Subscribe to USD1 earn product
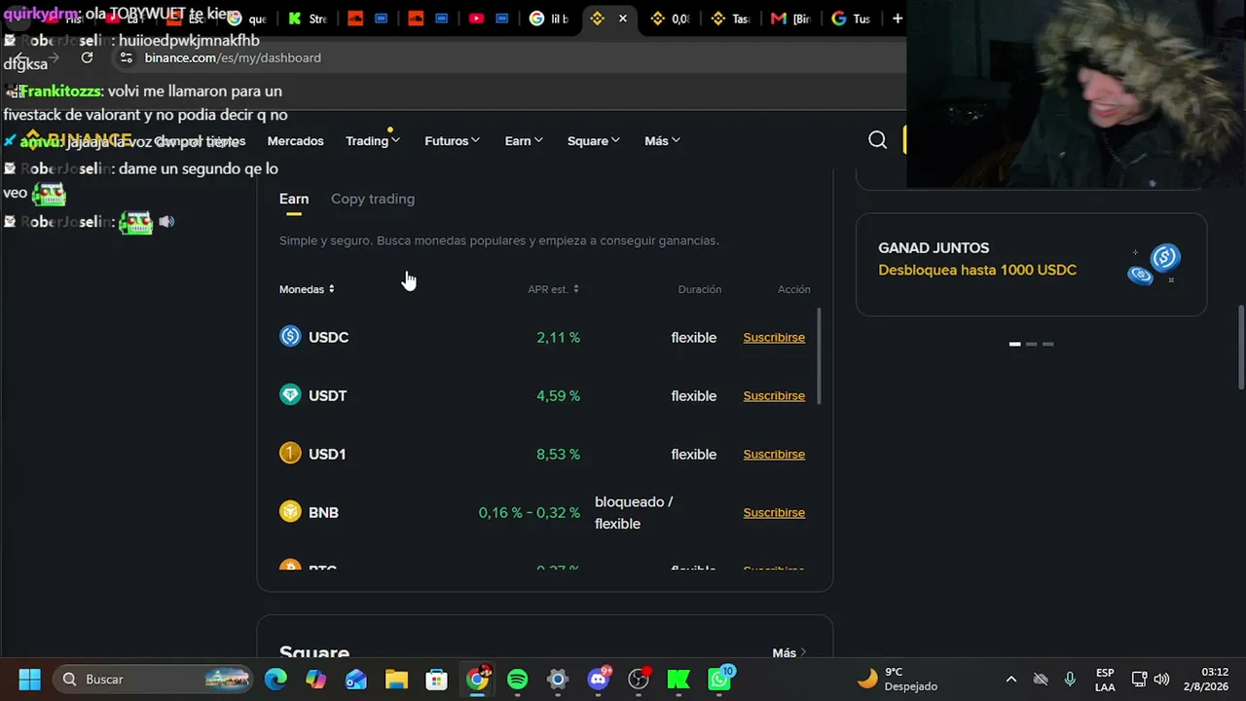1246x701 pixels. tap(774, 454)
